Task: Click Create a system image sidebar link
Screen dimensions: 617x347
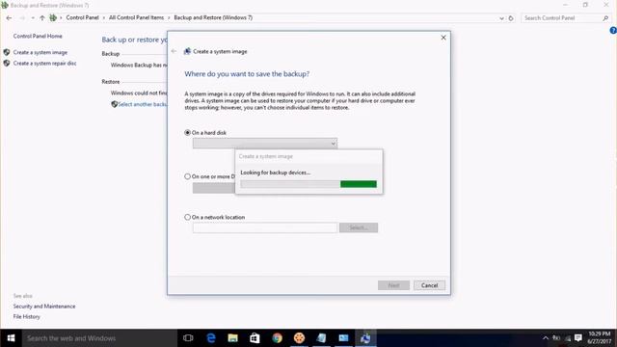Action: [40, 52]
